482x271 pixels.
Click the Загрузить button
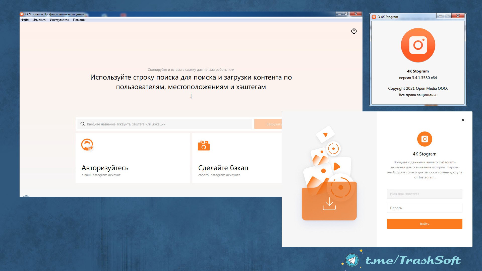click(268, 124)
